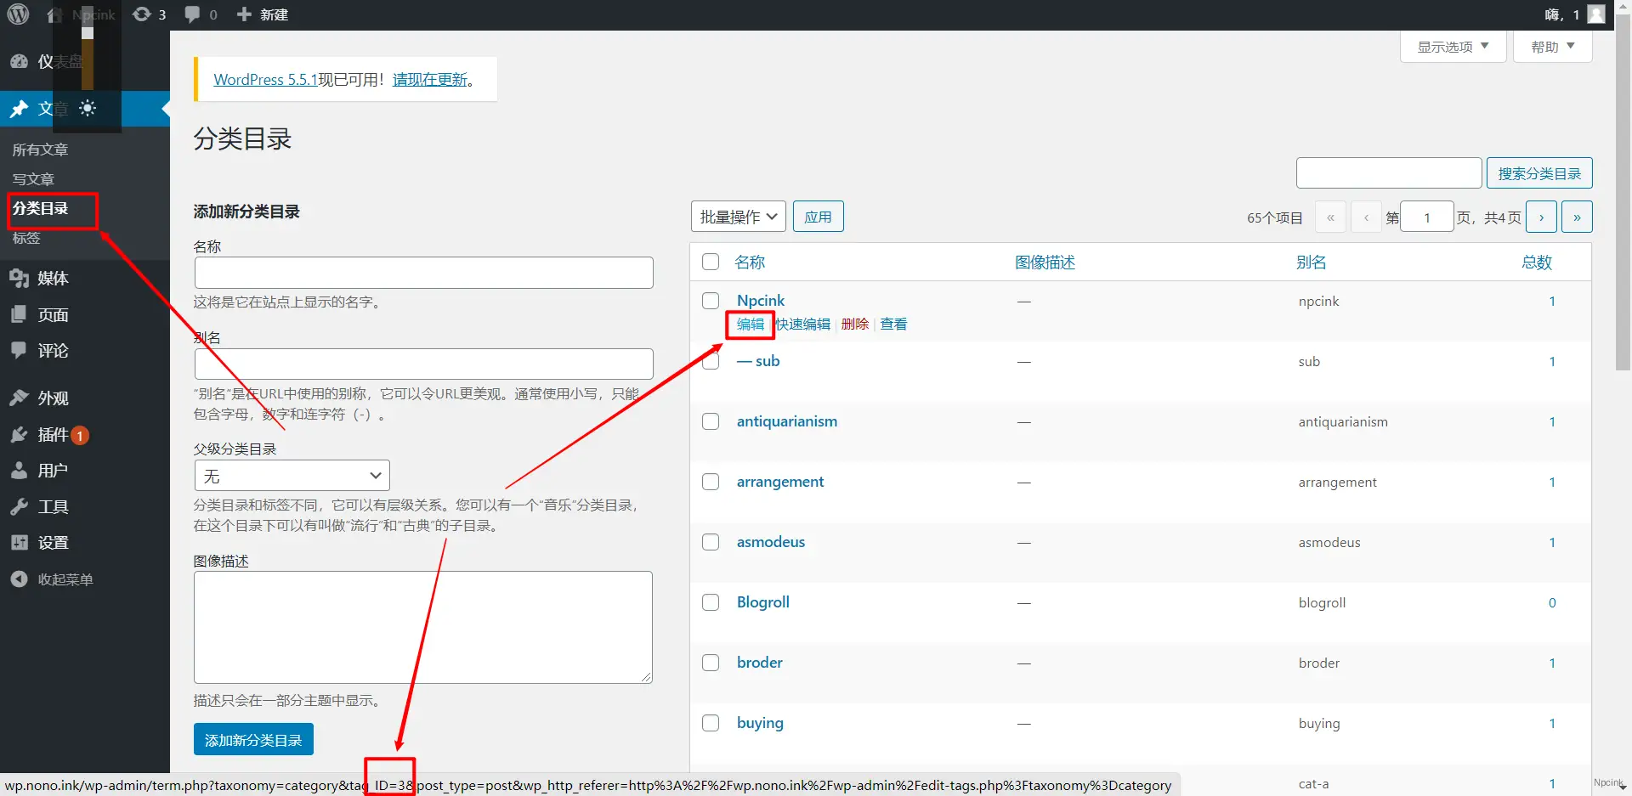Click Delete (删除) under Npcink
Viewport: 1632px width, 796px height.
point(855,324)
